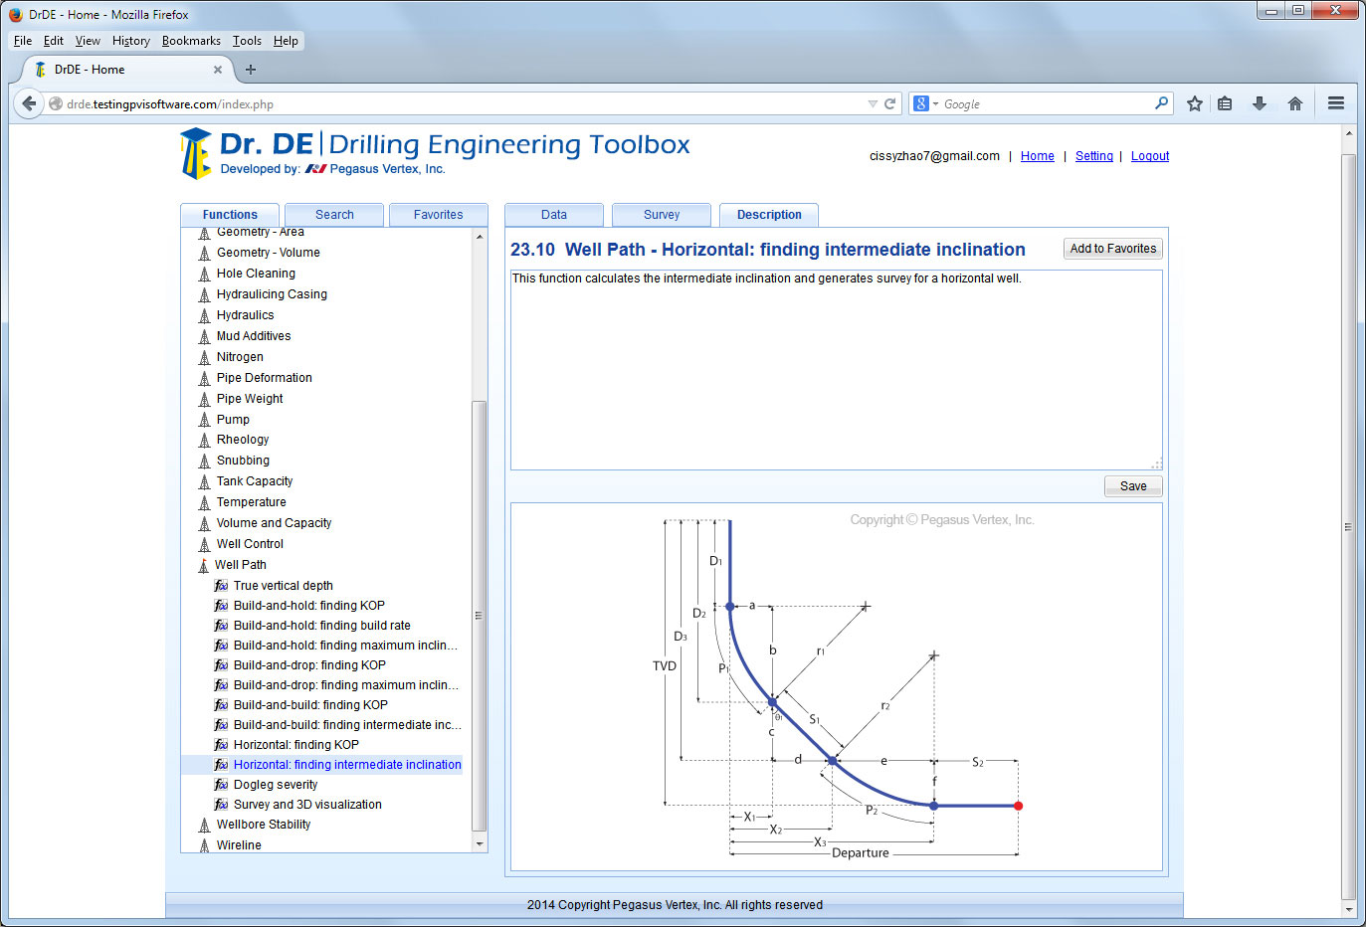Reload the page with the refresh icon
Screen dimensions: 1366x927
tap(890, 103)
